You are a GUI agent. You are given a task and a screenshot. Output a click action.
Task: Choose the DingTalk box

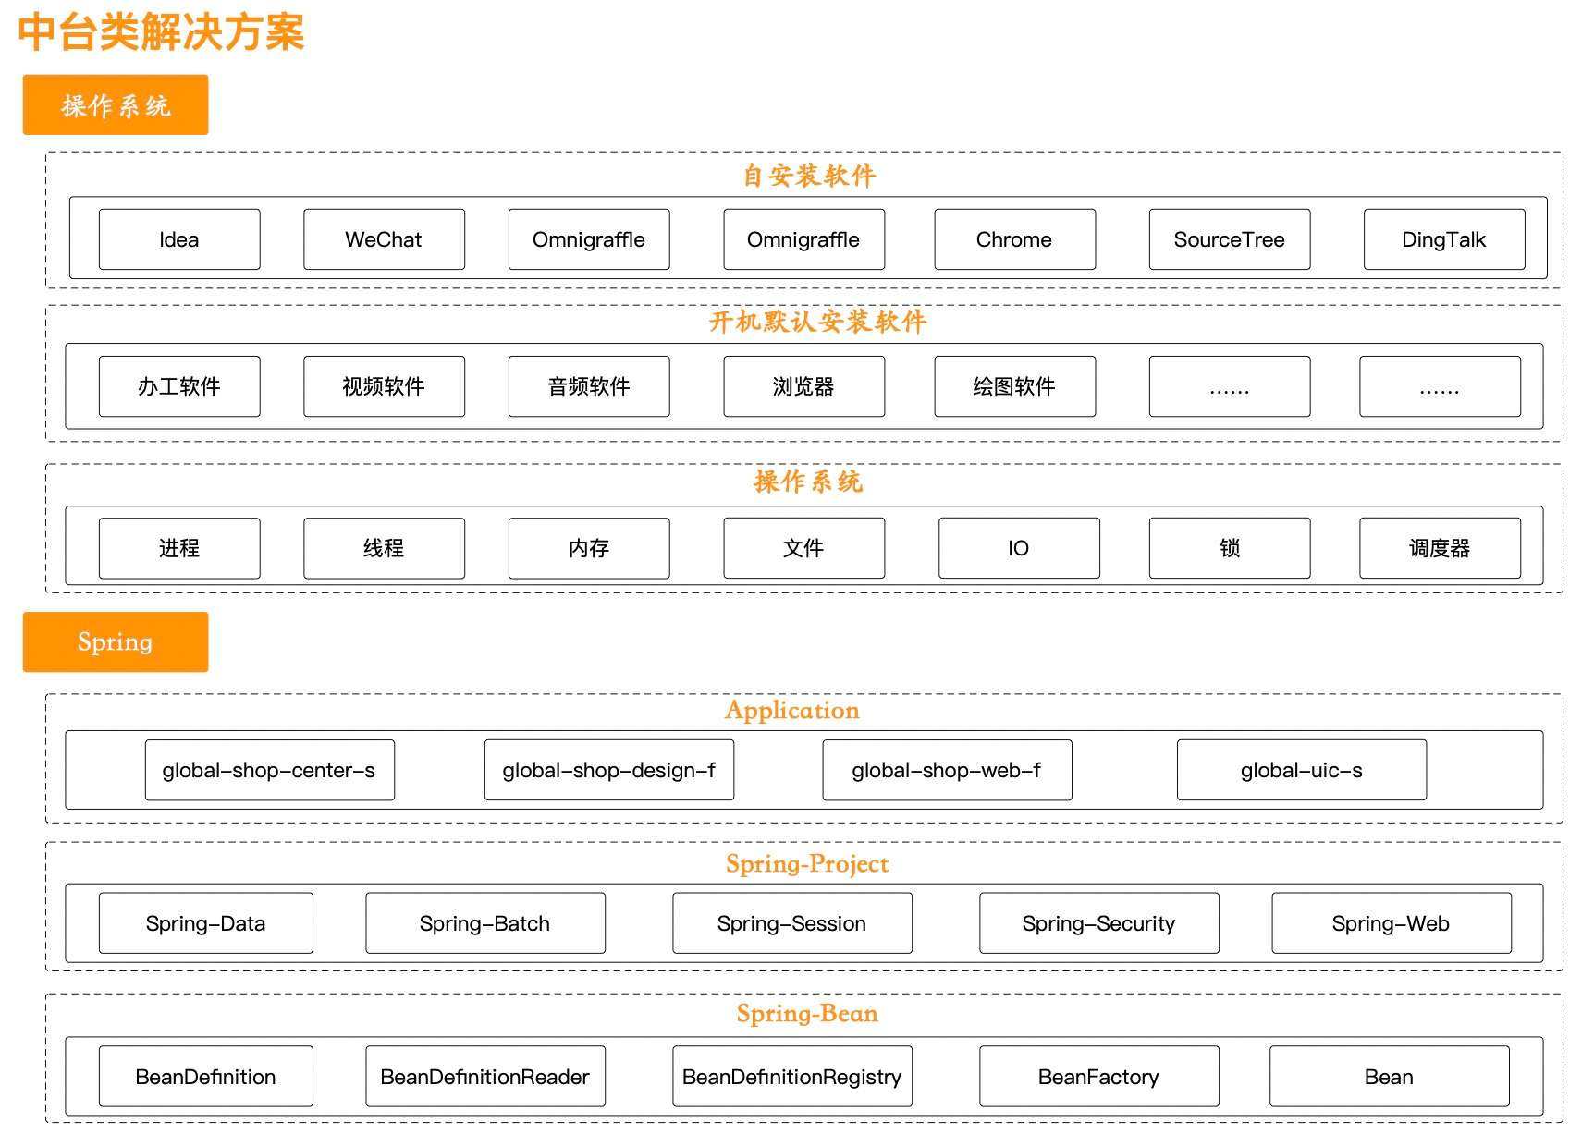point(1444,239)
